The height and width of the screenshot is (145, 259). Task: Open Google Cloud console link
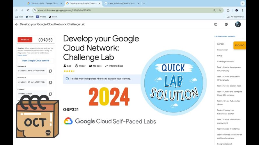36,61
